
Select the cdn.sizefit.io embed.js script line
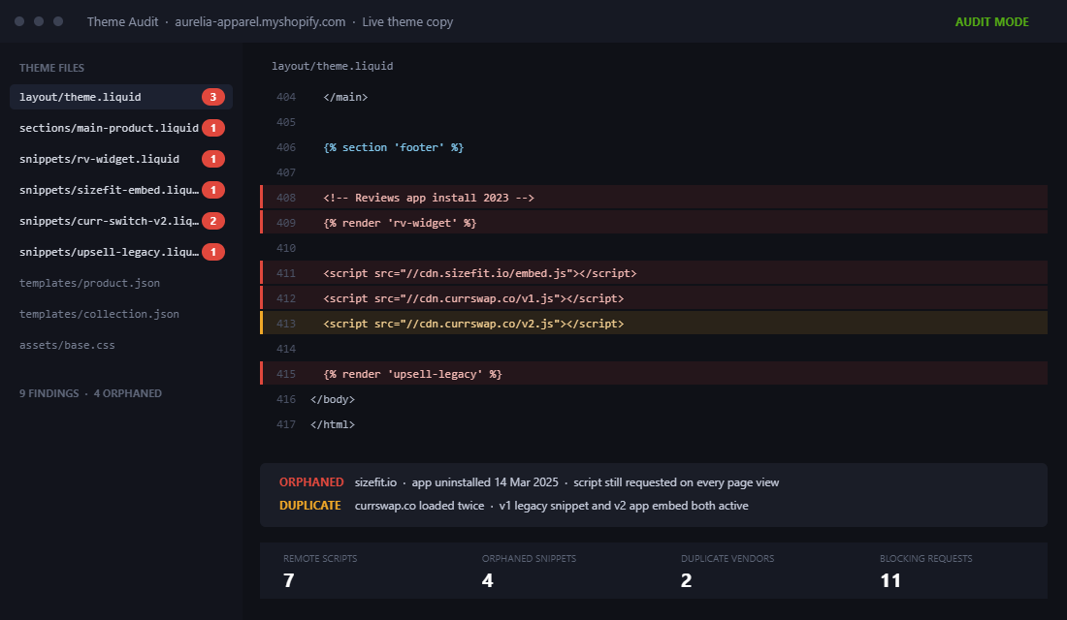pyautogui.click(x=653, y=273)
